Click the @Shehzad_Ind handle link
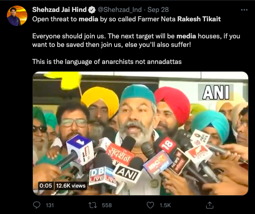 pyautogui.click(x=120, y=10)
